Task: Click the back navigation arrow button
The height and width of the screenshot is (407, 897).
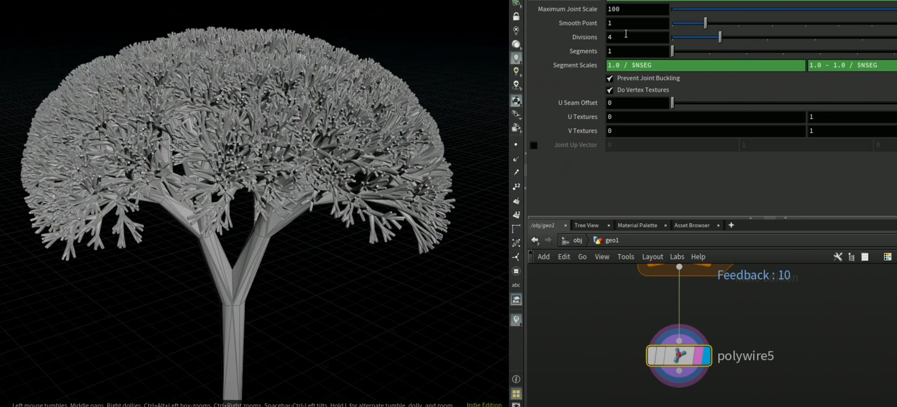Action: pyautogui.click(x=535, y=240)
